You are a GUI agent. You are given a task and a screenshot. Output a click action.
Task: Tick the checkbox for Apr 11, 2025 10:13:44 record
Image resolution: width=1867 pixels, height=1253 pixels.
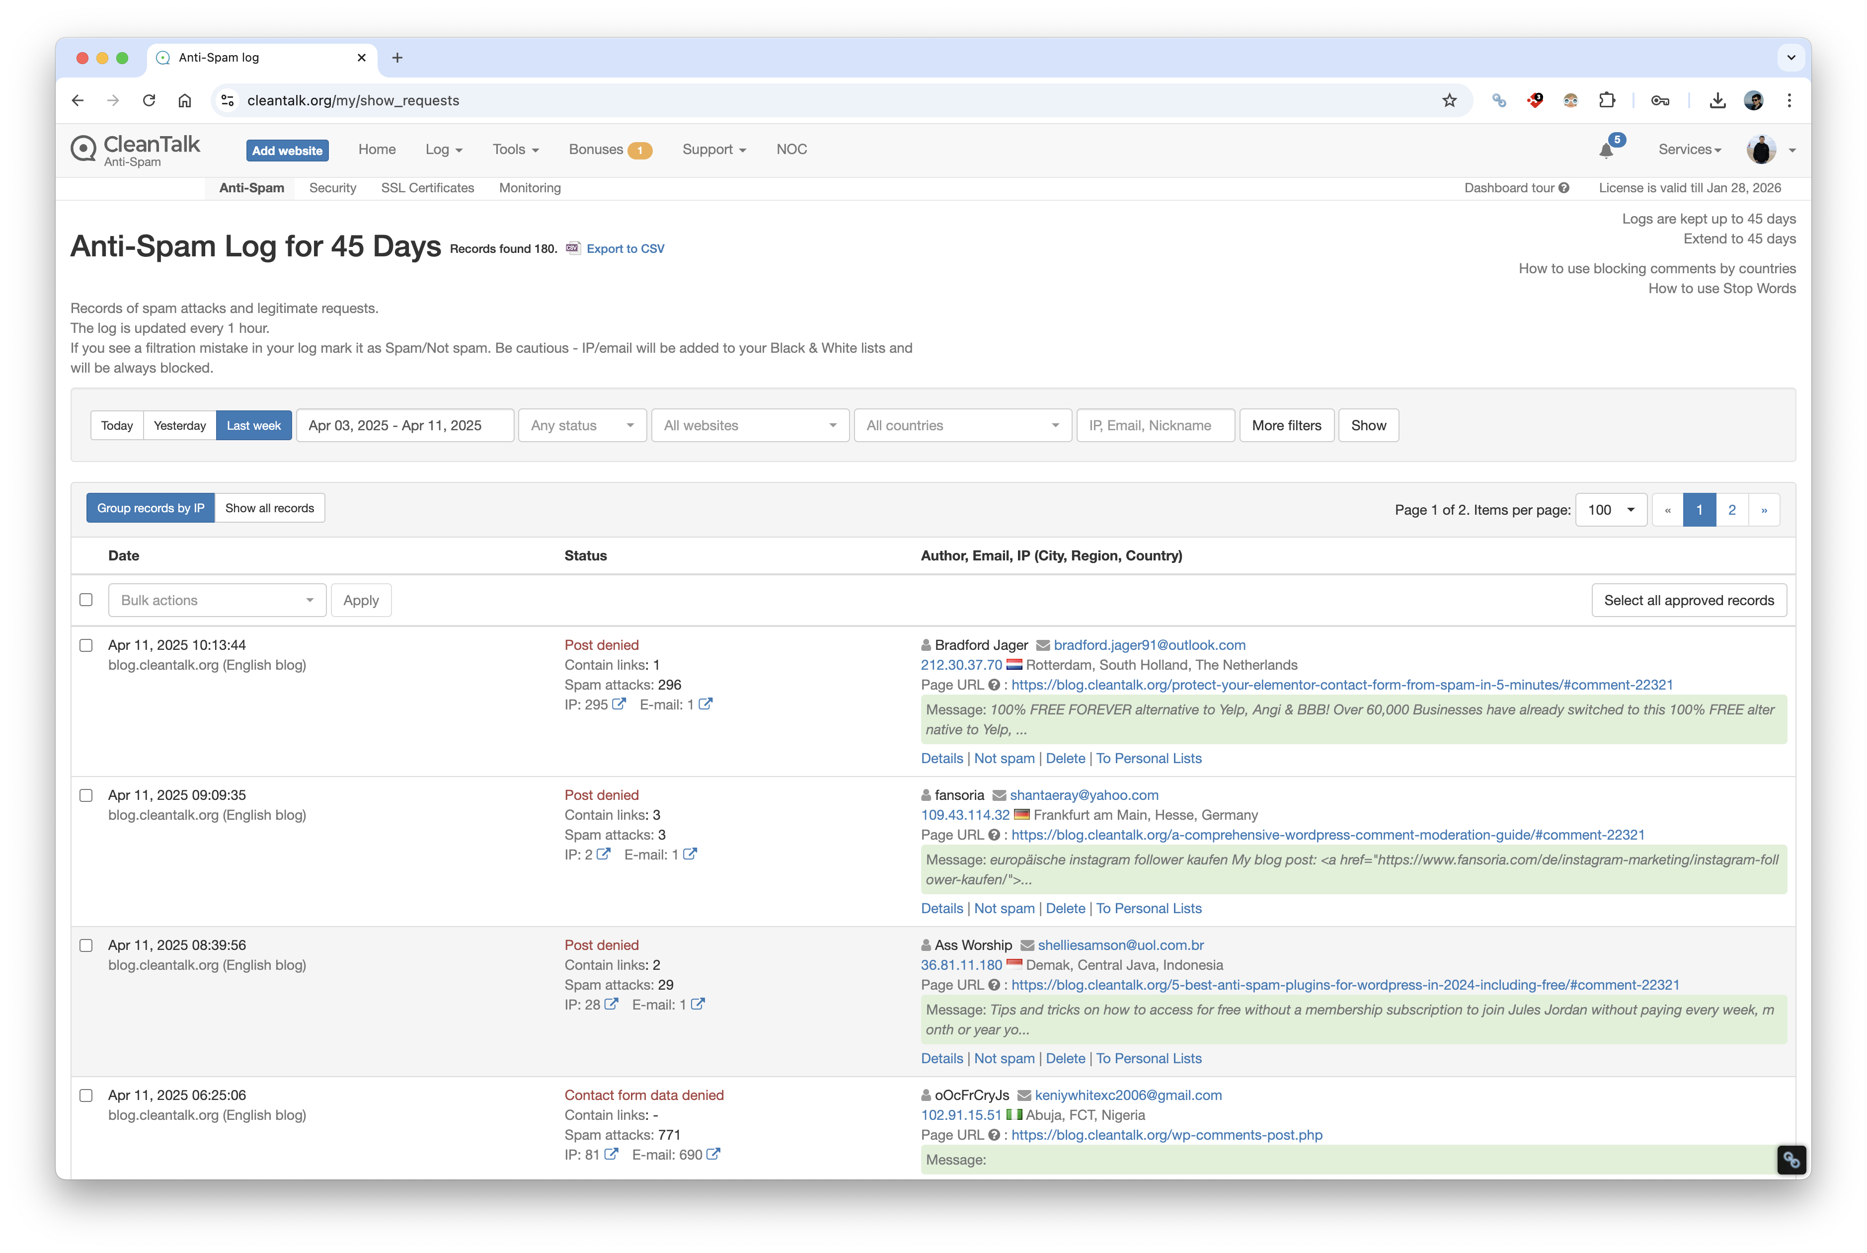click(86, 645)
